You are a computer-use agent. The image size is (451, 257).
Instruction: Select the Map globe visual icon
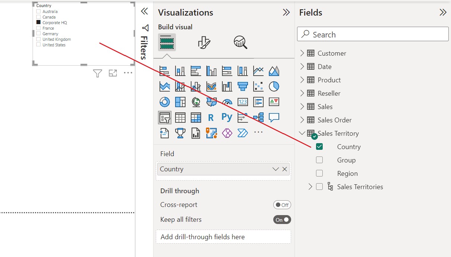click(196, 102)
